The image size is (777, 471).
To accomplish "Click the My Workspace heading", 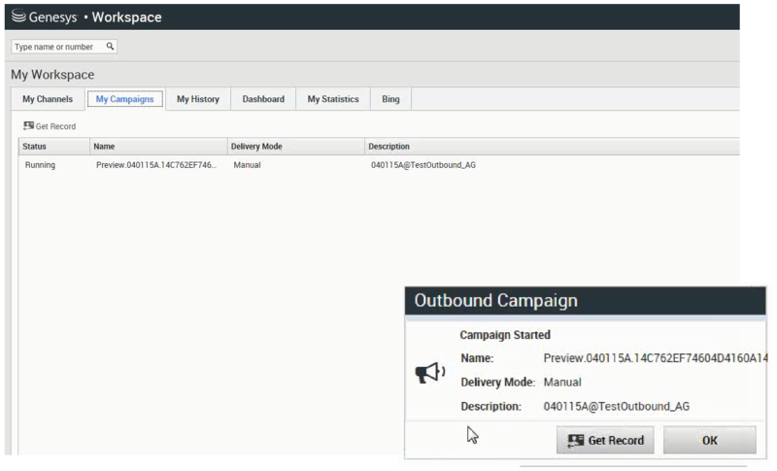I will click(x=52, y=74).
